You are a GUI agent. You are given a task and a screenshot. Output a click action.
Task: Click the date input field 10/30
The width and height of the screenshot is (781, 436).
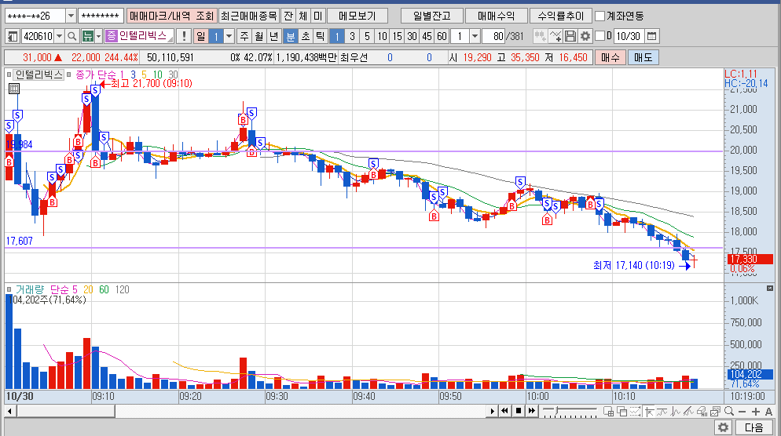coord(628,36)
